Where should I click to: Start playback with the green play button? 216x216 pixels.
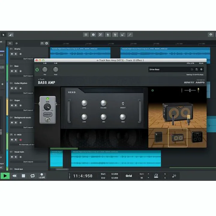[5, 176]
